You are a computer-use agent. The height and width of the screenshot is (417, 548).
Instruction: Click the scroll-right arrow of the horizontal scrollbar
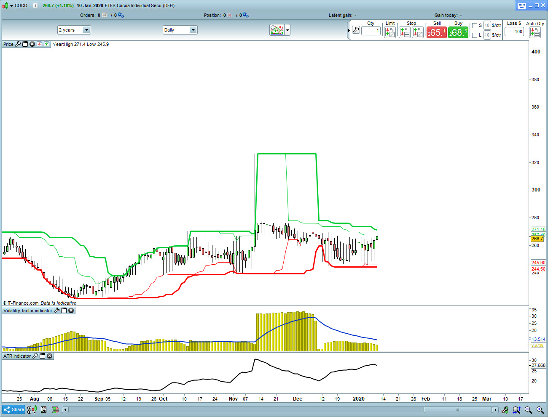click(495, 409)
